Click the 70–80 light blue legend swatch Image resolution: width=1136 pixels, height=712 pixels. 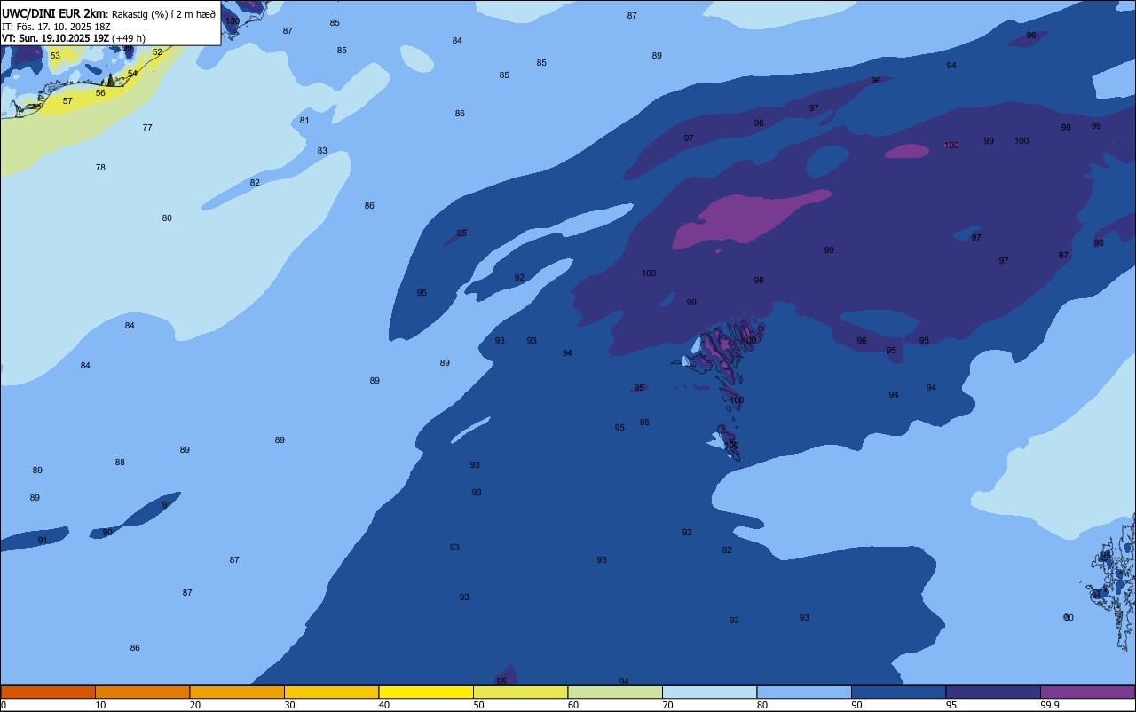tap(709, 692)
